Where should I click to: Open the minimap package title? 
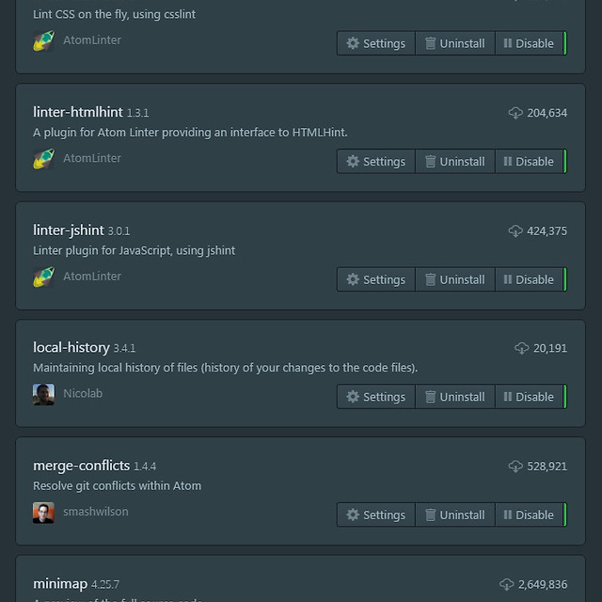(x=60, y=584)
